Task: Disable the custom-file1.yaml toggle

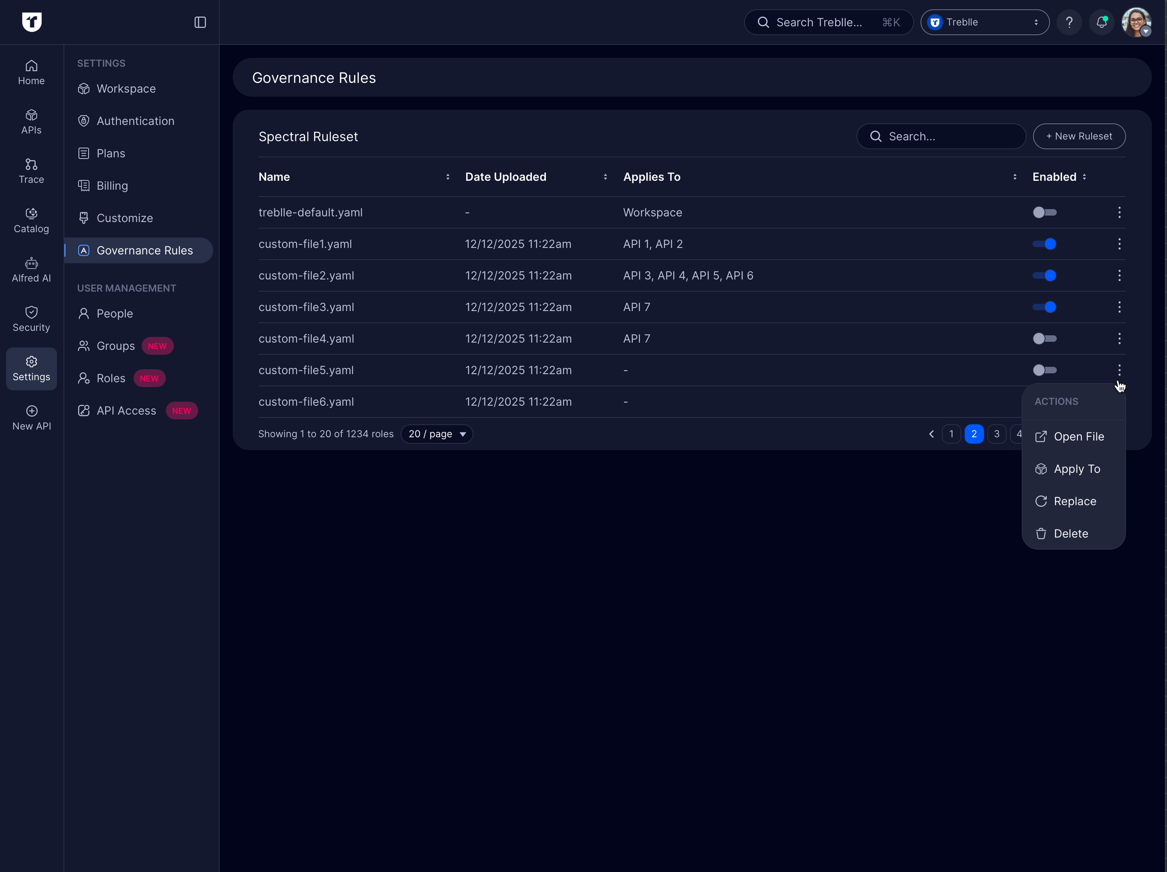Action: [1044, 244]
